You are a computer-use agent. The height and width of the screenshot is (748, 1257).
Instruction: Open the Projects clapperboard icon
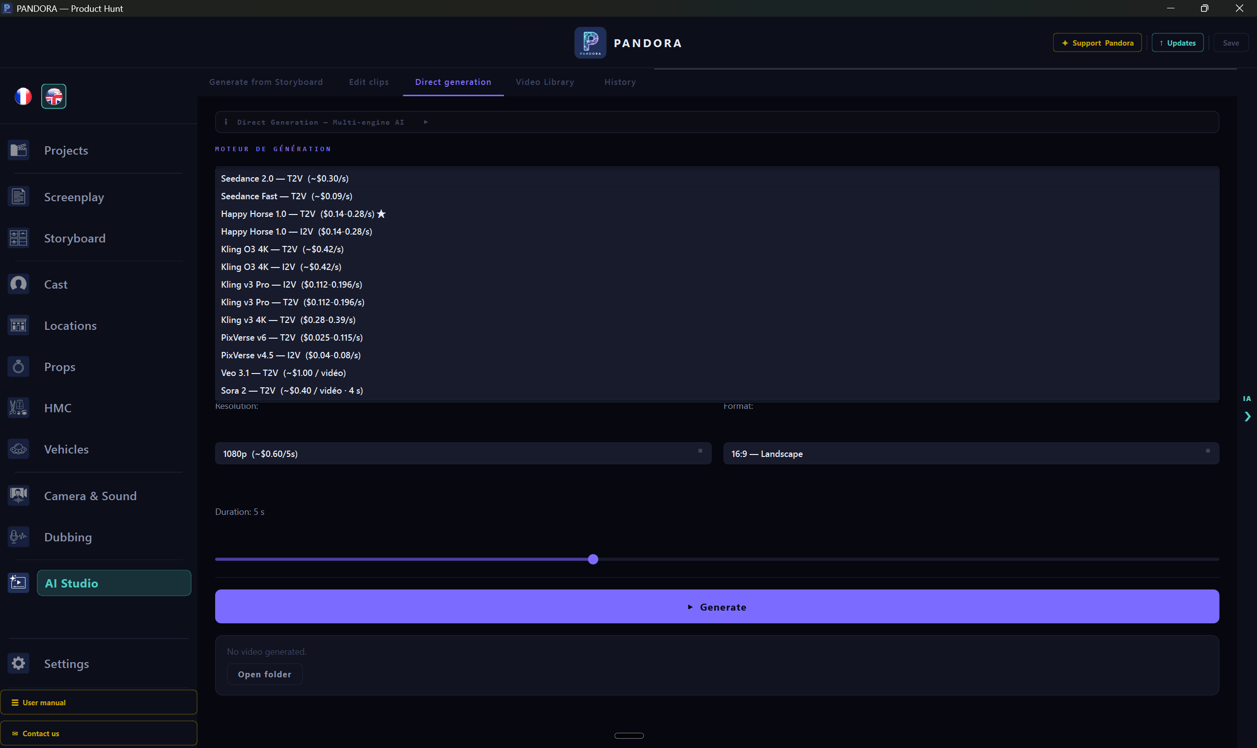(x=19, y=150)
